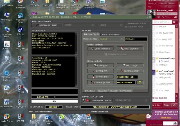This screenshot has height=126, width=180.
Task: Open the Recycle Bin icon
Action: point(7,60)
